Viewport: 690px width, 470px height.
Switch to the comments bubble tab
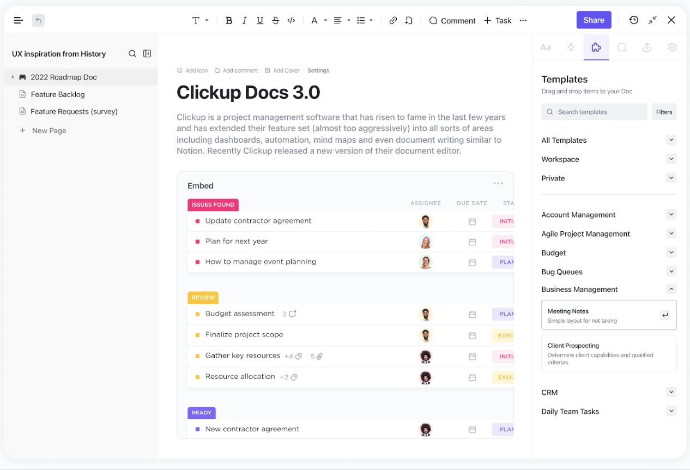pyautogui.click(x=622, y=47)
